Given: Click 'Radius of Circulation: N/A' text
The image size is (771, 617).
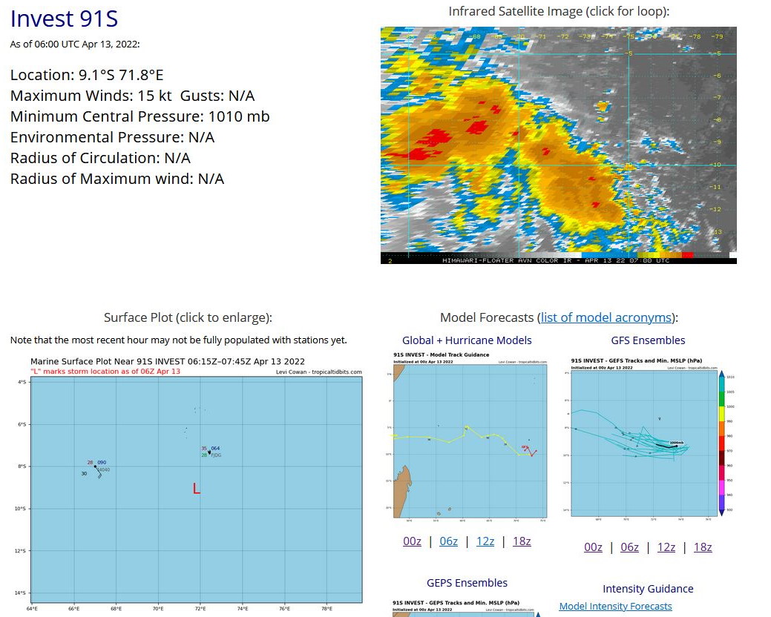Looking at the screenshot, I should (100, 158).
